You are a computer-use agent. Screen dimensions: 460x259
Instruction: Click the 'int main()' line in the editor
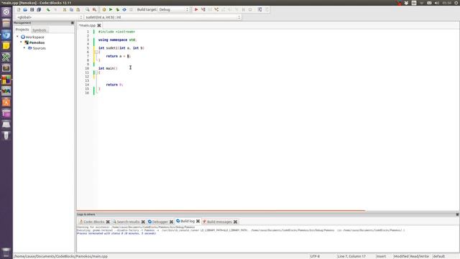[108, 68]
